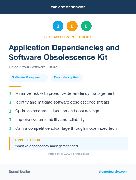Click 'Proactive dependency management and...' text

point(47,146)
